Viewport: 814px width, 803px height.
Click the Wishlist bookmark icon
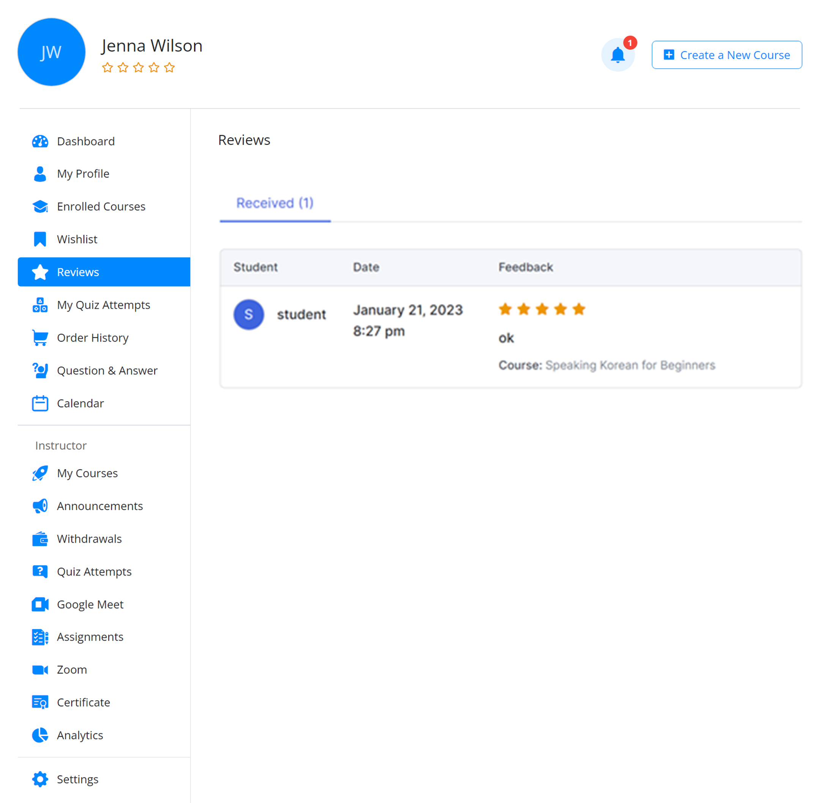pos(40,239)
